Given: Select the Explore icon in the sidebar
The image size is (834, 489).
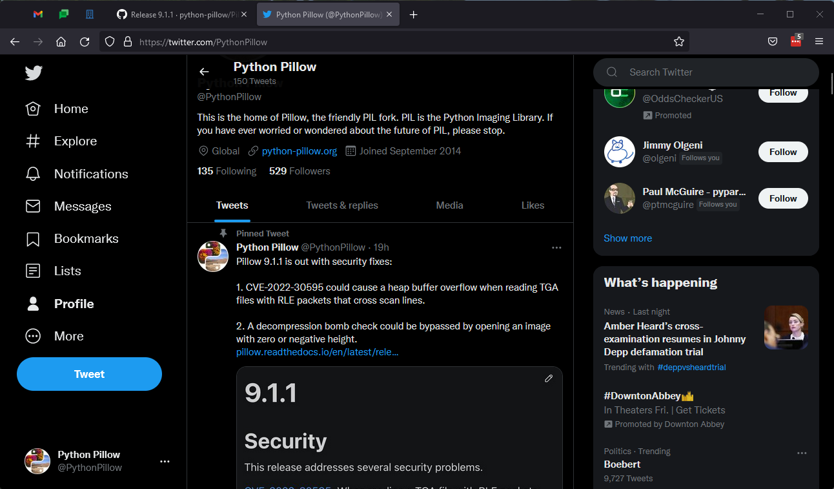Looking at the screenshot, I should pos(33,141).
